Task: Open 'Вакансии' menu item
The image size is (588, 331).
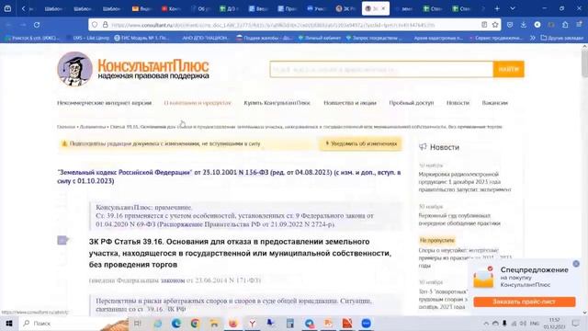Action: (x=495, y=103)
